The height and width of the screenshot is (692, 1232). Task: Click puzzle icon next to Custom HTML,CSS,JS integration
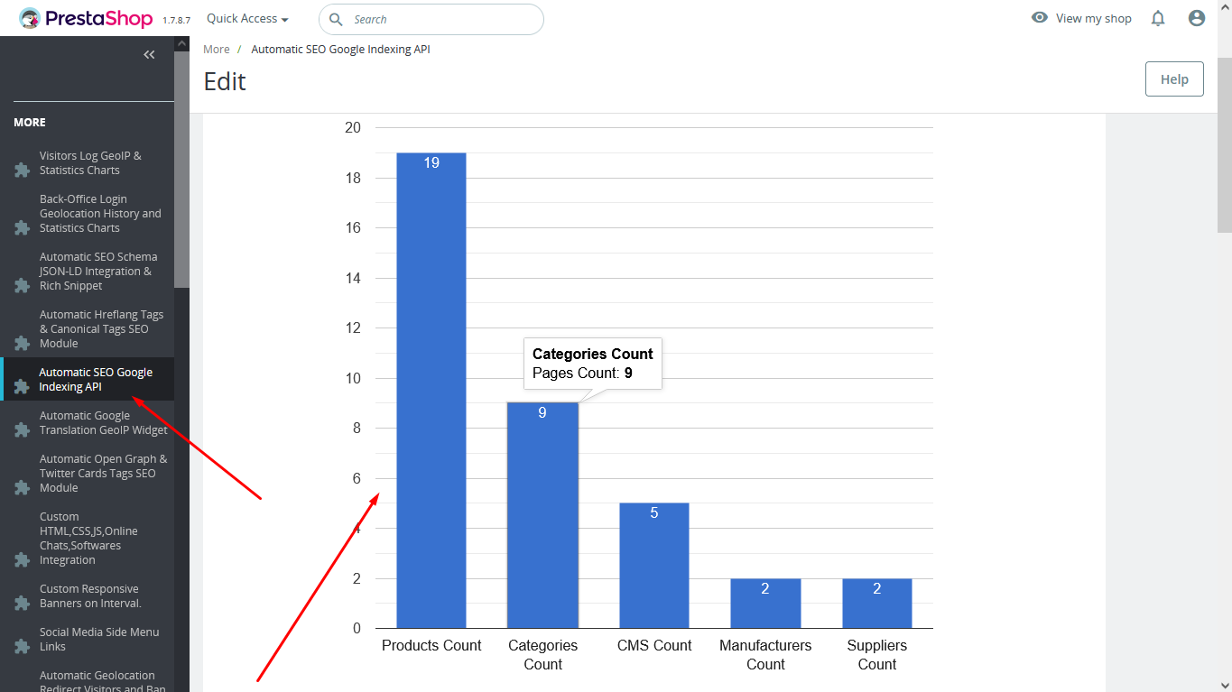pyautogui.click(x=22, y=560)
